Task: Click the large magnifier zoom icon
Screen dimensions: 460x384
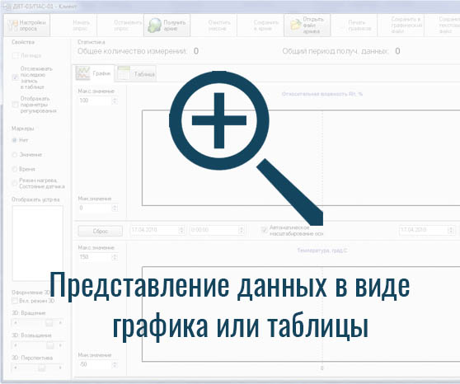Action: click(x=246, y=148)
